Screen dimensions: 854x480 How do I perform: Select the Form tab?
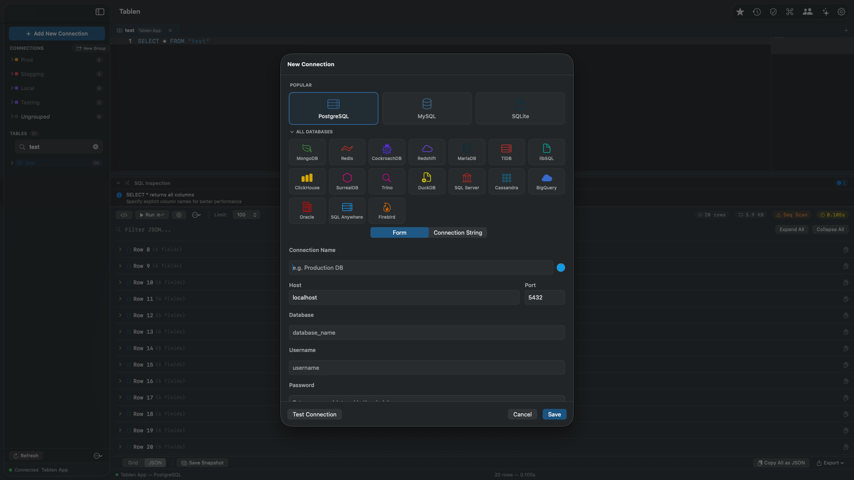(399, 232)
